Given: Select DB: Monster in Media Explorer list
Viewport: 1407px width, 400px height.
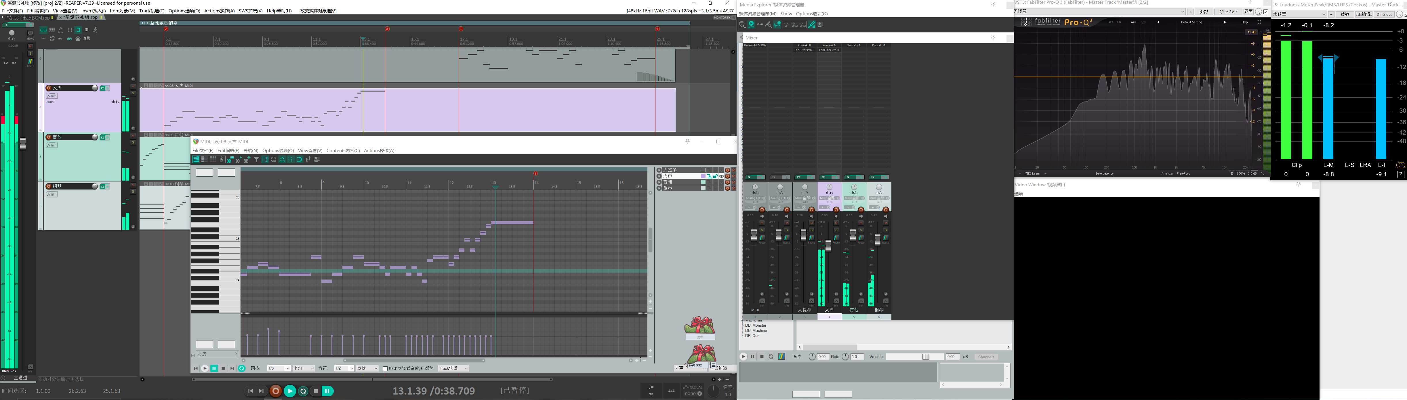Looking at the screenshot, I should (x=756, y=325).
